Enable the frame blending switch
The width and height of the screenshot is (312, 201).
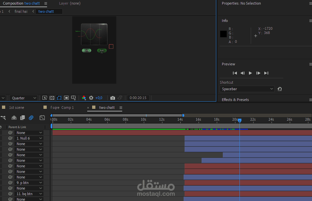click(x=23, y=118)
